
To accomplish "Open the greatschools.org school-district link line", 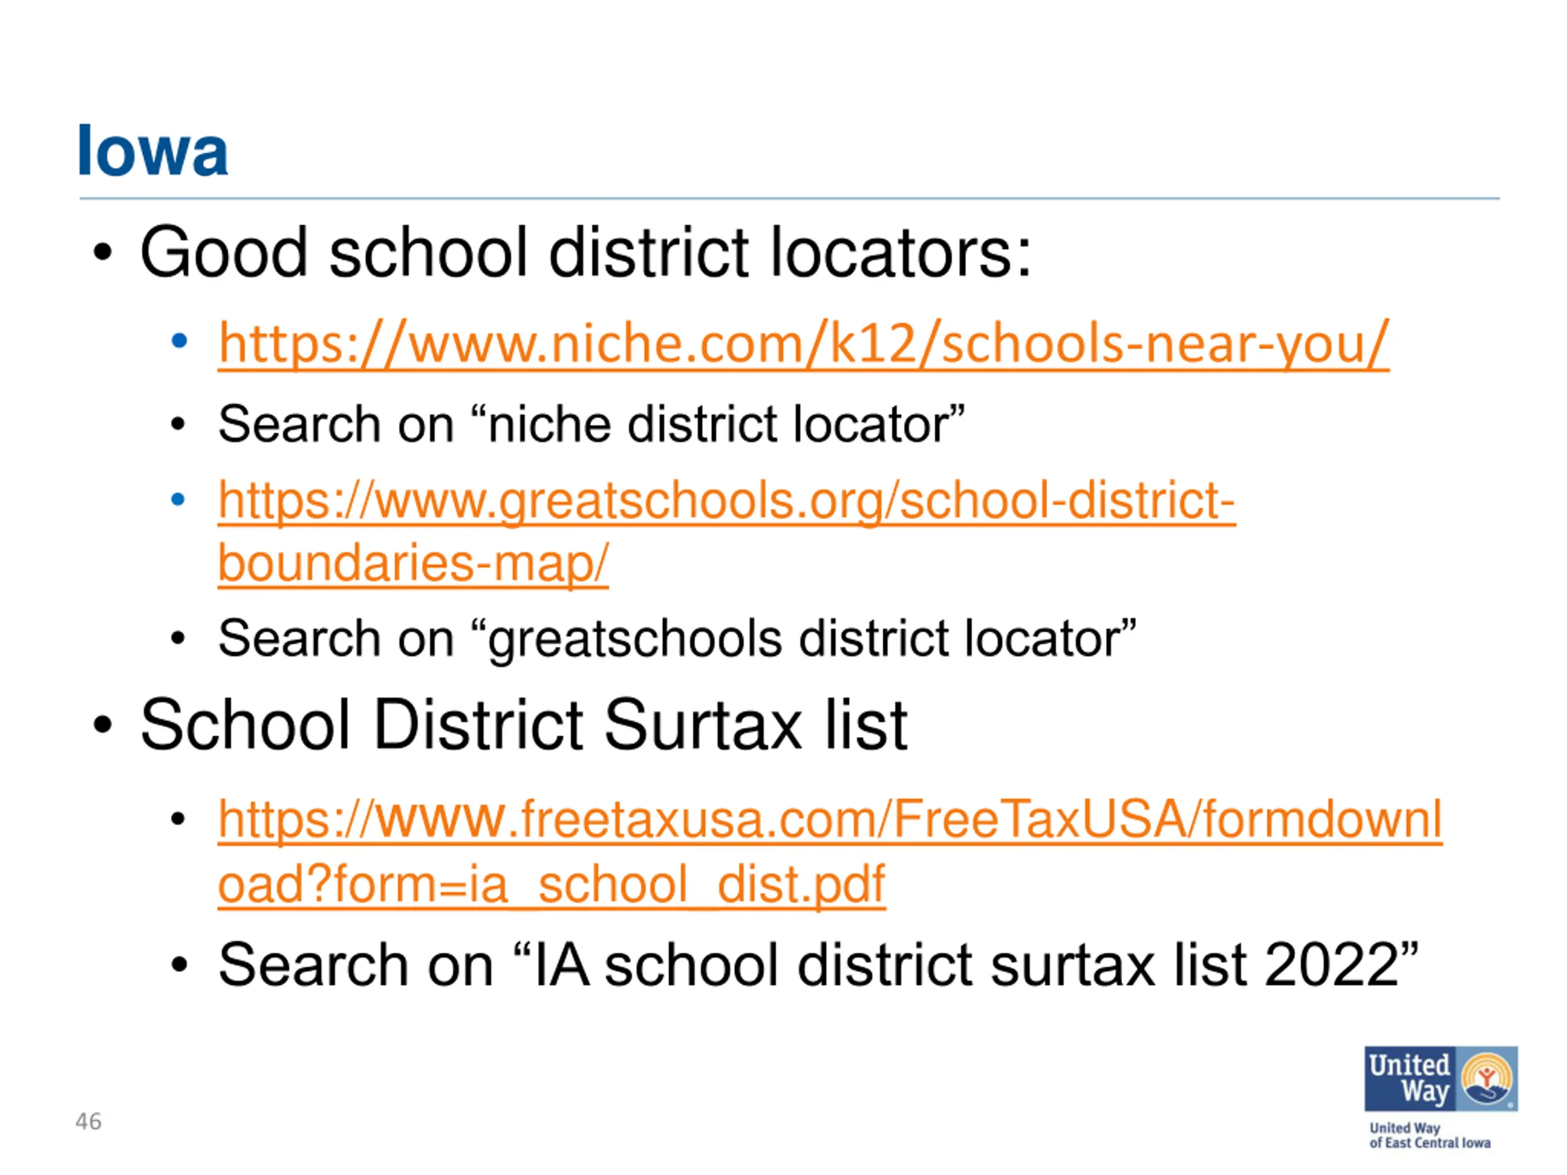I will coord(727,501).
